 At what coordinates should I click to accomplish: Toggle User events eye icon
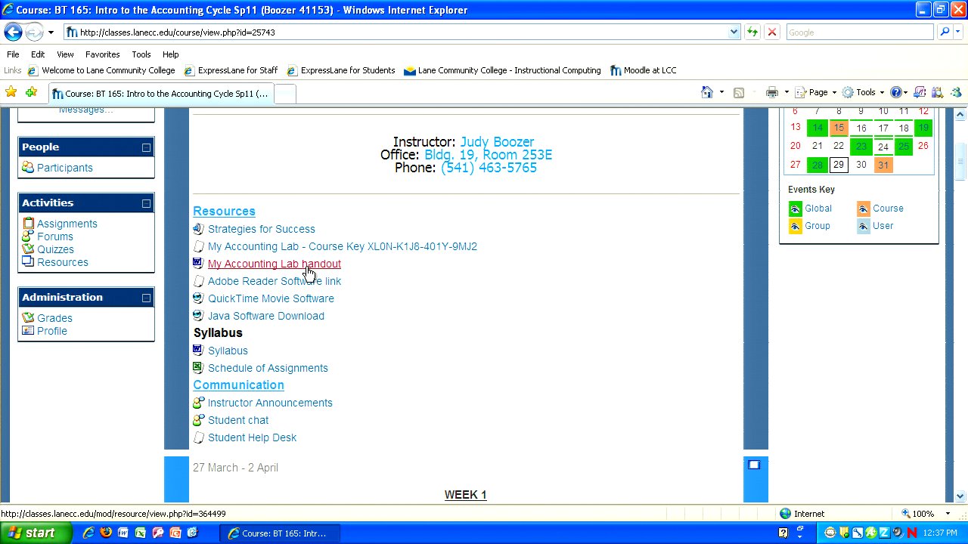[863, 226]
